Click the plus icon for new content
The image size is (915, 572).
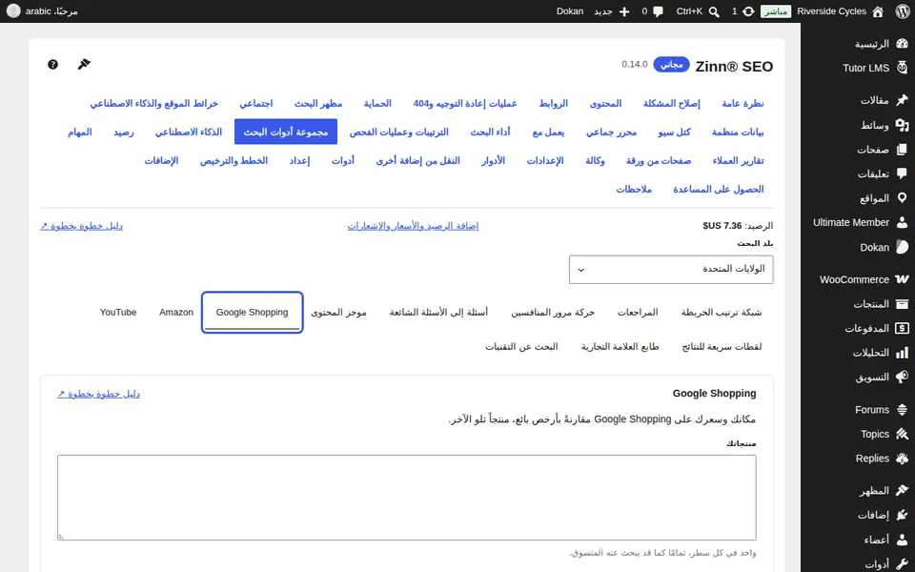point(624,11)
